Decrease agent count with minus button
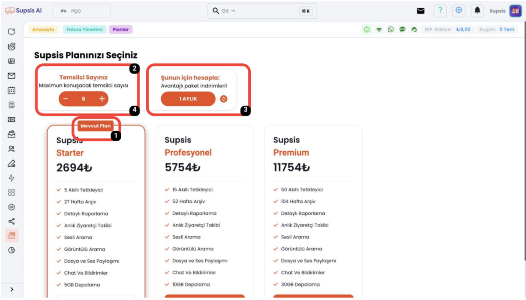The height and width of the screenshot is (300, 526). click(66, 99)
